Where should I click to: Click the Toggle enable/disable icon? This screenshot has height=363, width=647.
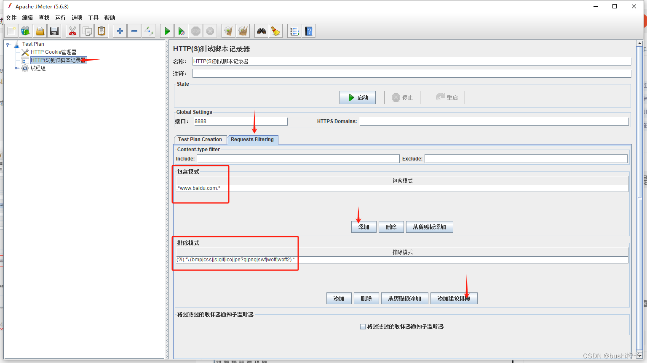[149, 31]
